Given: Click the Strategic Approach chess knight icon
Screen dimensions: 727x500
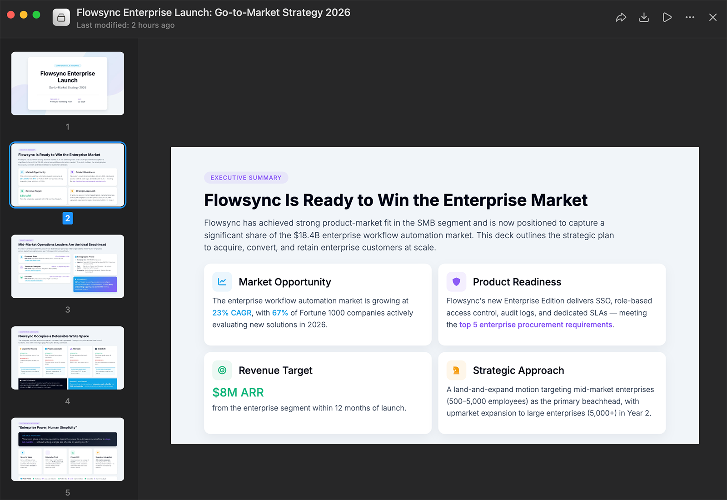Looking at the screenshot, I should 456,370.
